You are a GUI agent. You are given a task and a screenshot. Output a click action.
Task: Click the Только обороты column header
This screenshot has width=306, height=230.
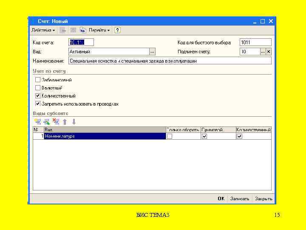(x=183, y=129)
